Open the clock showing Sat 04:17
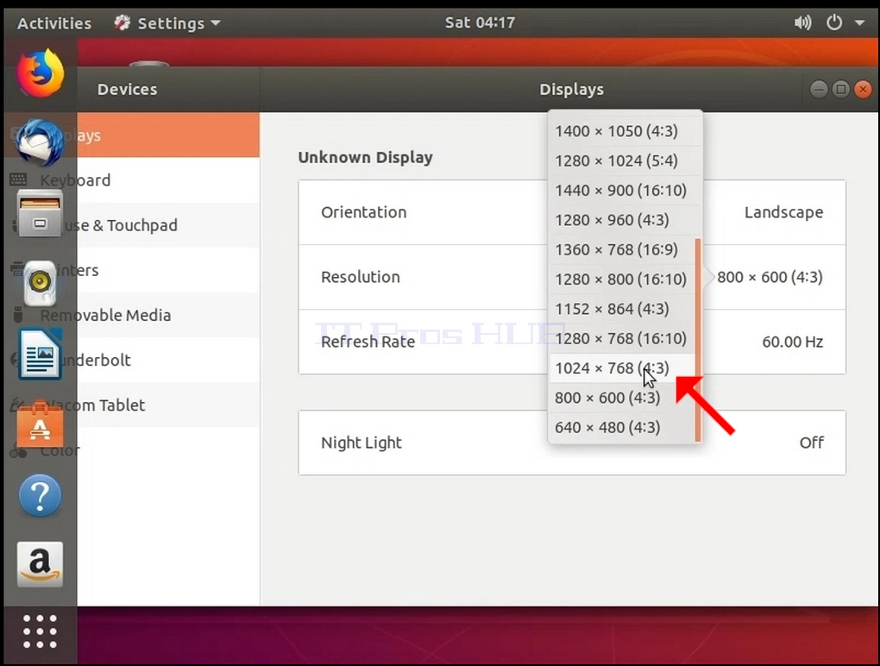This screenshot has height=666, width=880. tap(480, 23)
